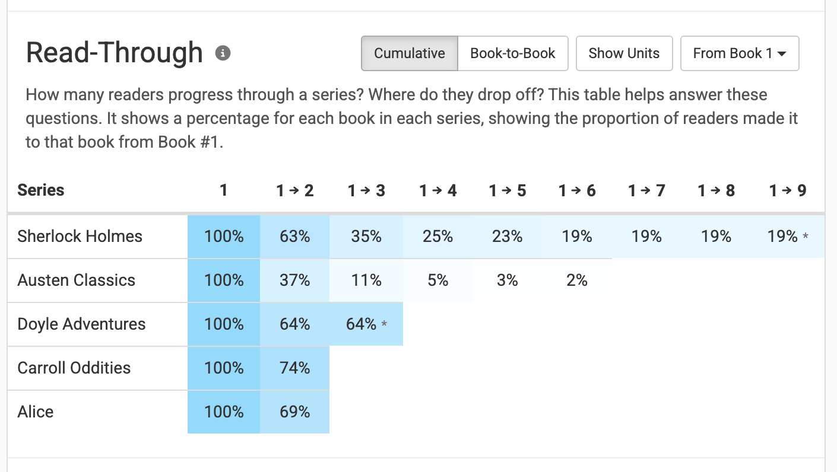
Task: Click Sherlock Holmes 19% asterisk cell
Action: click(787, 236)
